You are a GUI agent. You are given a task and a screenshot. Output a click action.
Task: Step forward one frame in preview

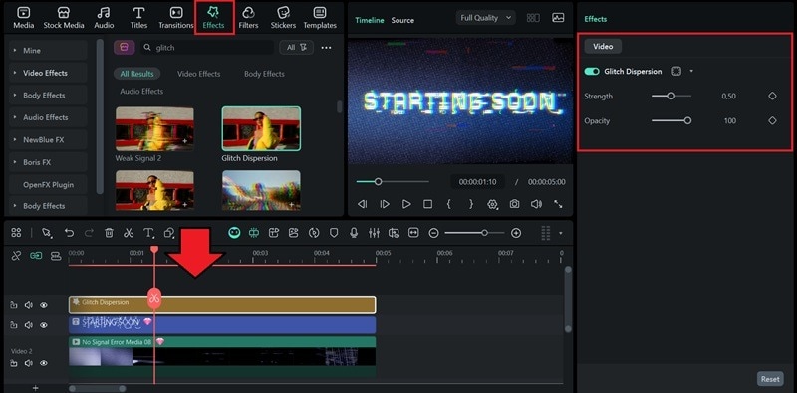[x=385, y=204]
